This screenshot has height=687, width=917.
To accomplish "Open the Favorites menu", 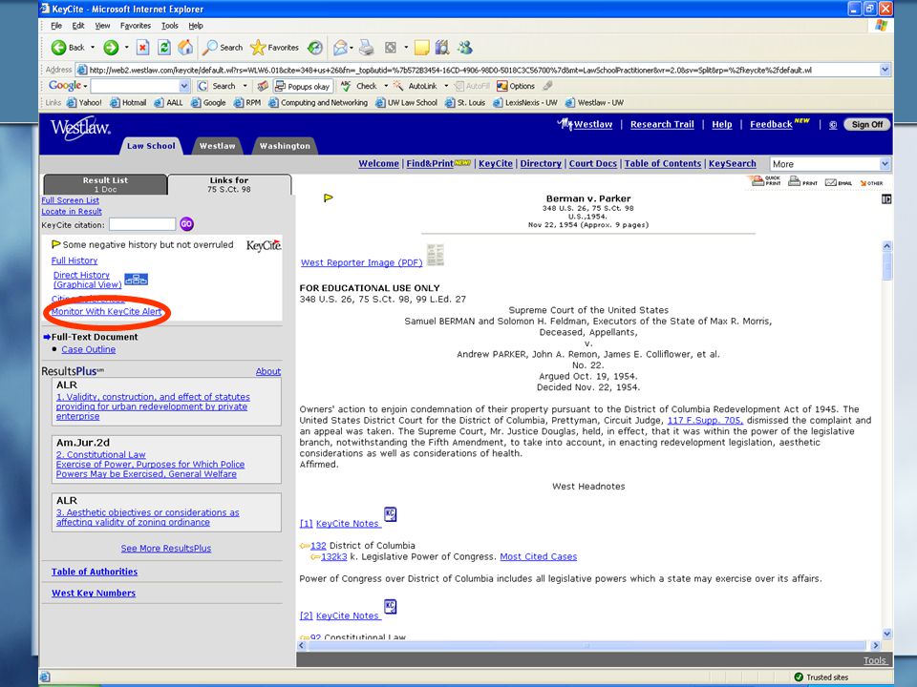I will [135, 26].
